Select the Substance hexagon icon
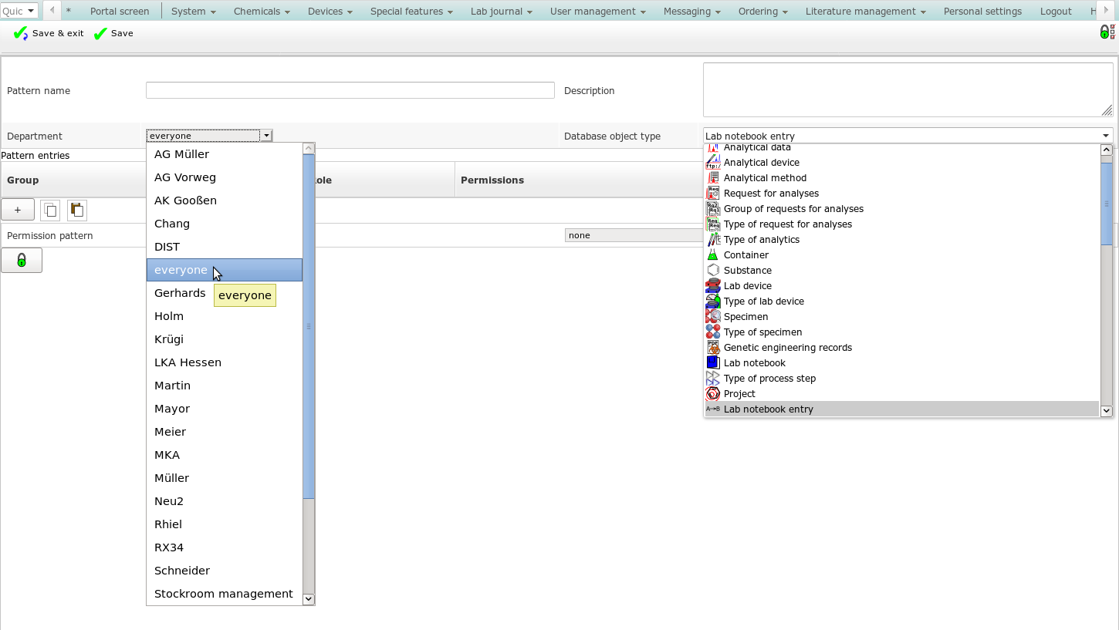Viewport: 1119px width, 630px height. (x=713, y=270)
